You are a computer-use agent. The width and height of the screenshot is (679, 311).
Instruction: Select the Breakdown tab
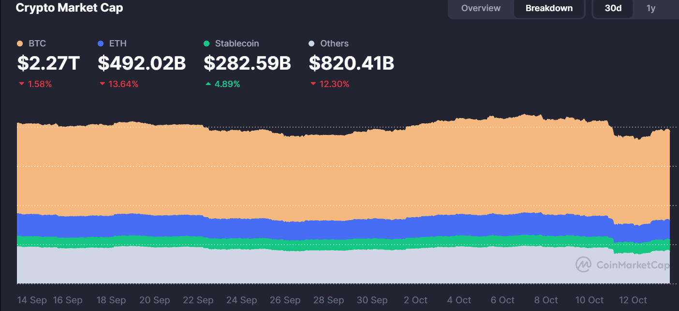pyautogui.click(x=549, y=8)
